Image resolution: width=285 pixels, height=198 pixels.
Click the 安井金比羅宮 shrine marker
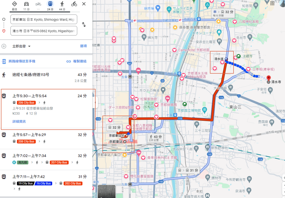219,41
